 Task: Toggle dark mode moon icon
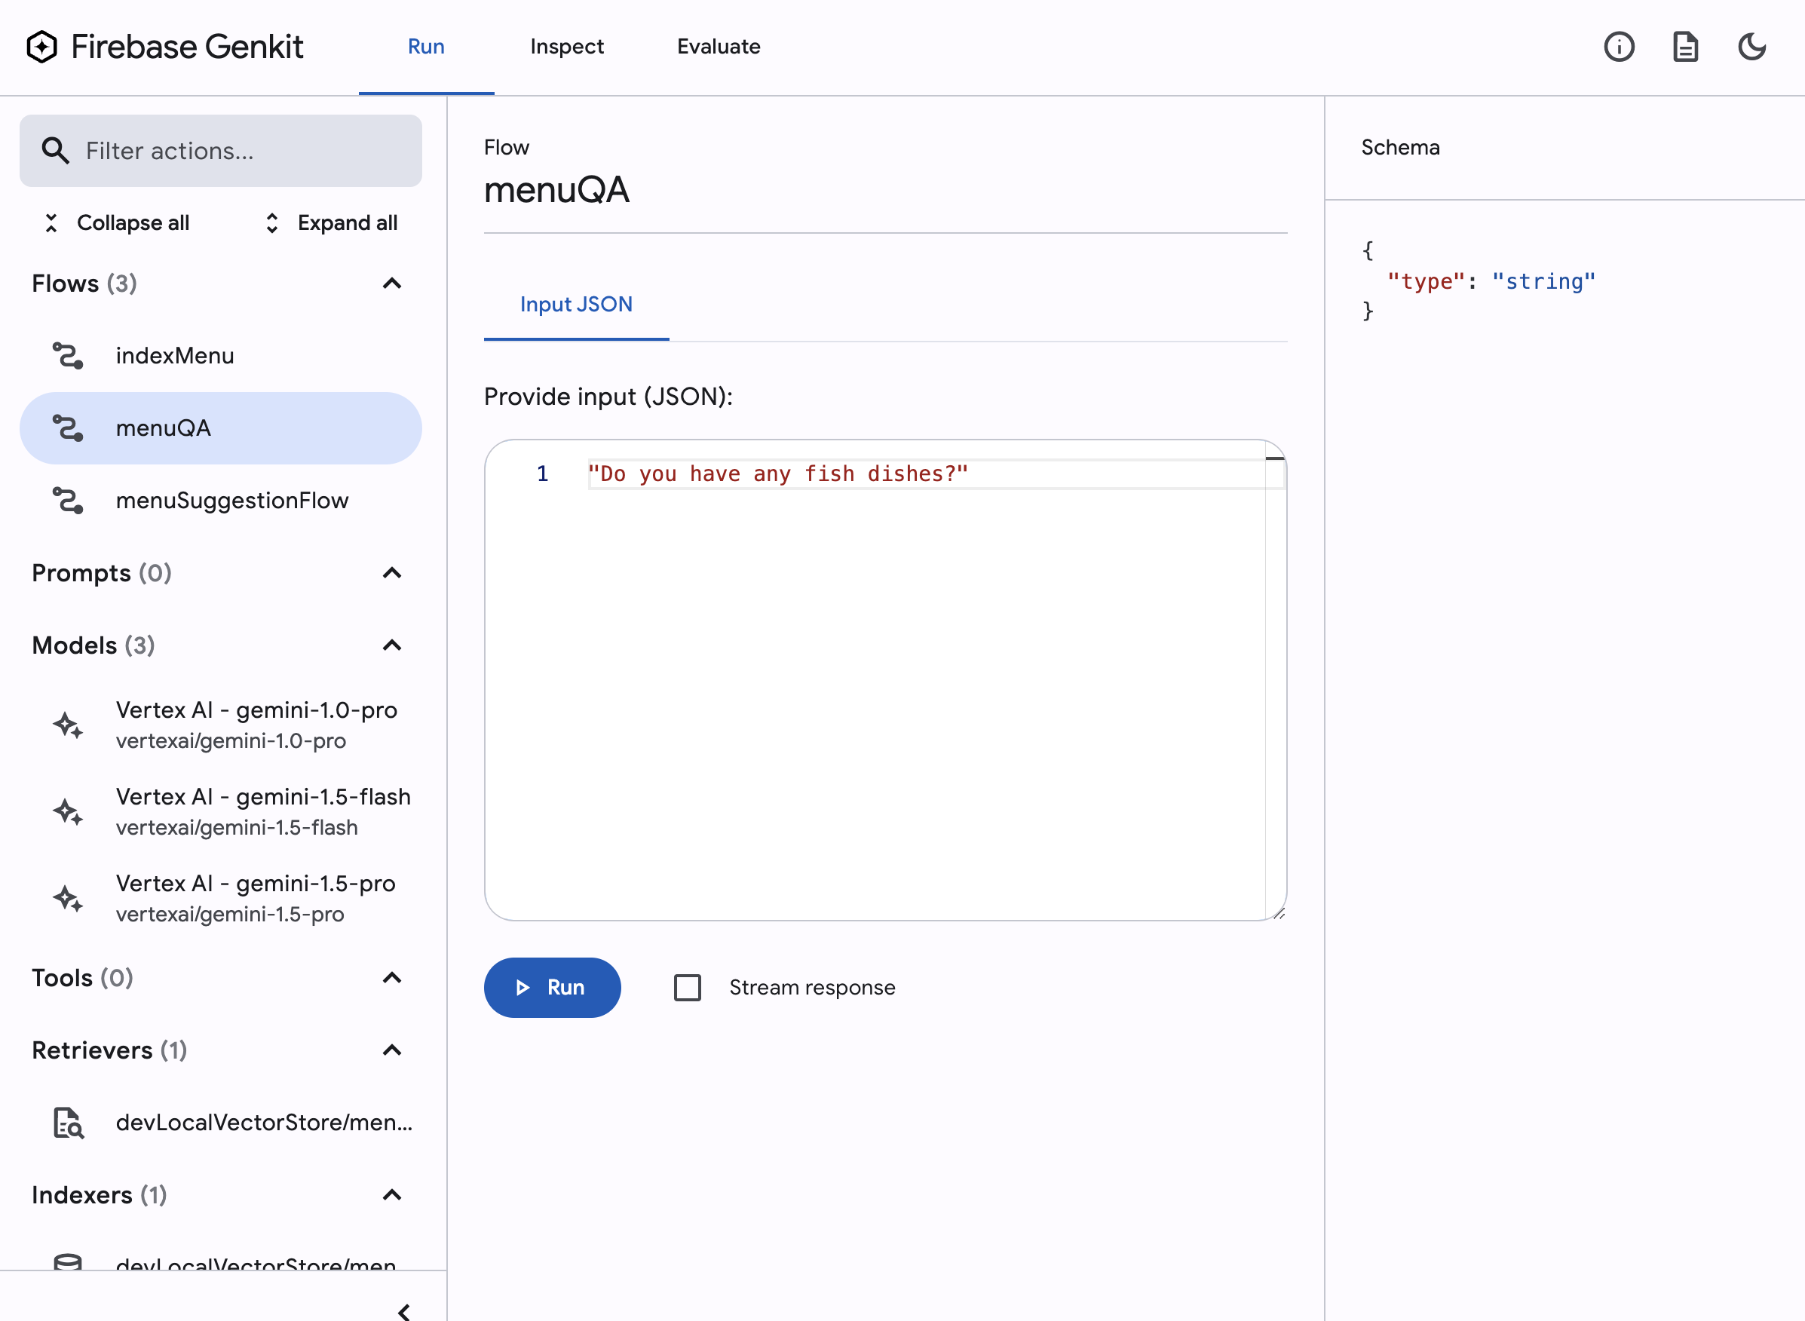pyautogui.click(x=1751, y=47)
